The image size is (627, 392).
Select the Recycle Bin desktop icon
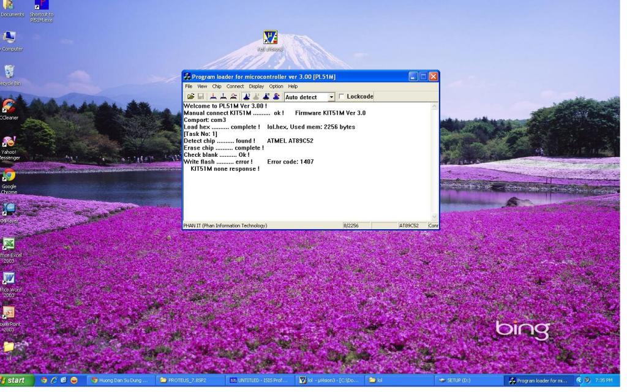click(10, 75)
